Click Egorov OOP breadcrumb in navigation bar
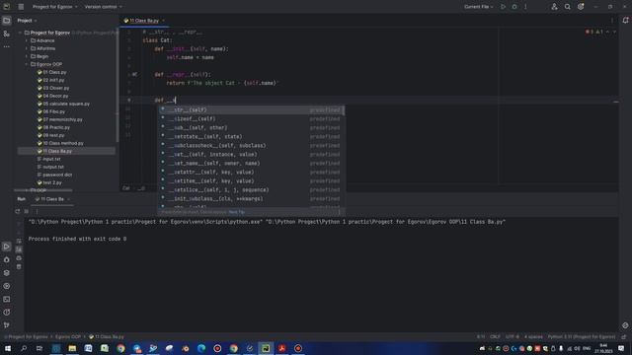Image resolution: width=632 pixels, height=355 pixels. click(x=68, y=336)
